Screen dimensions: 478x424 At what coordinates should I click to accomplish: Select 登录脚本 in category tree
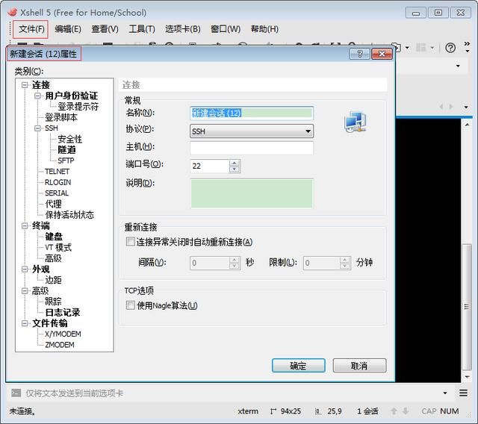click(61, 117)
